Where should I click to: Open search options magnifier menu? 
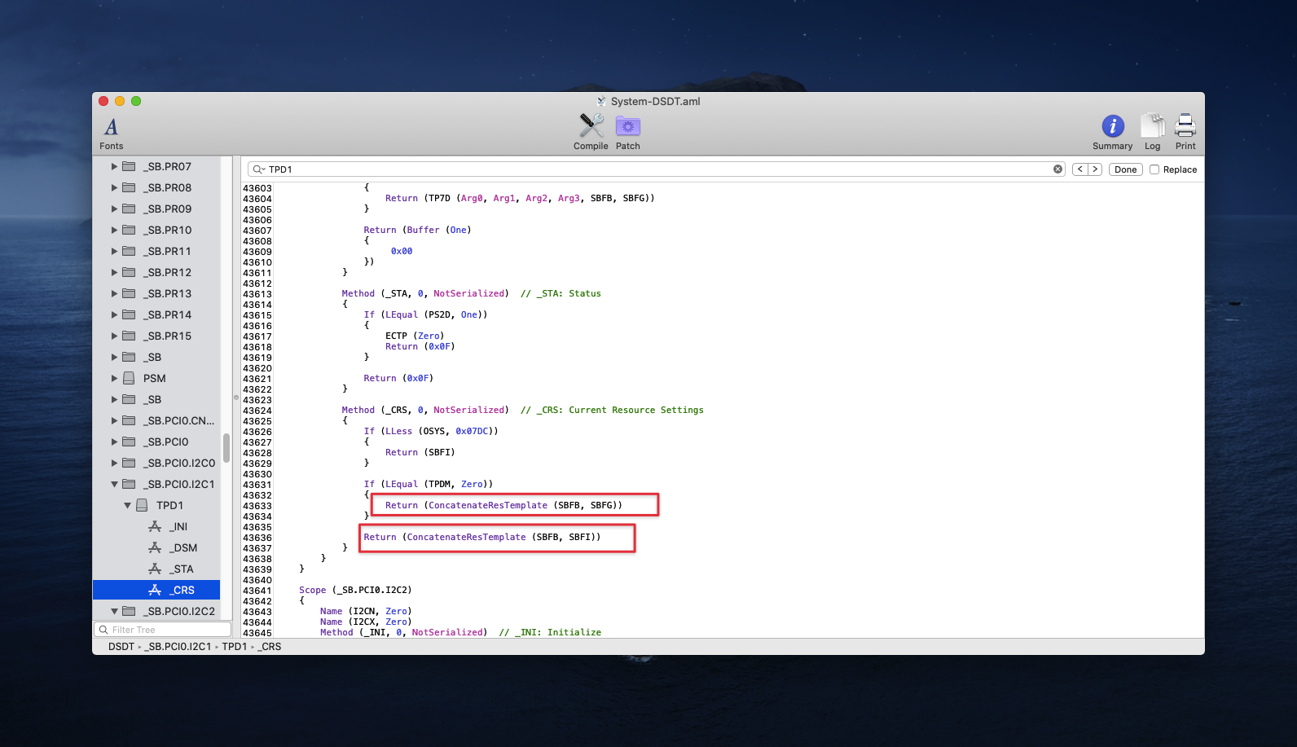pos(258,169)
